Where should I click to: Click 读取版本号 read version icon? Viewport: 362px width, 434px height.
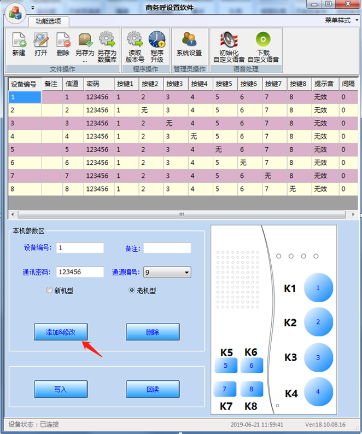pyautogui.click(x=135, y=44)
